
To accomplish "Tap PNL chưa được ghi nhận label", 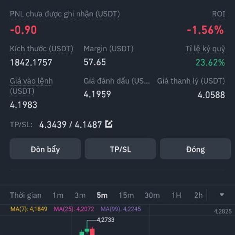I will [65, 14].
